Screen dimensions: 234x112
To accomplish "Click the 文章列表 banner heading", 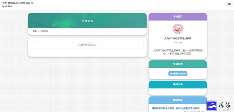I will point(87,21).
